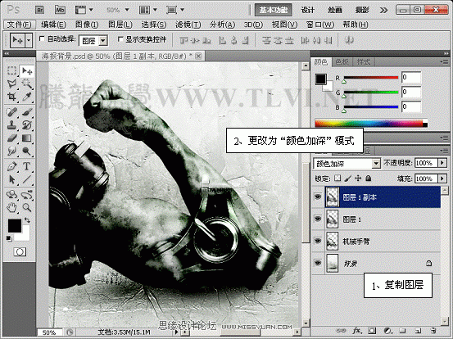Toggle lock transparent pixels
Viewport: 453px width, 339px height.
337,179
